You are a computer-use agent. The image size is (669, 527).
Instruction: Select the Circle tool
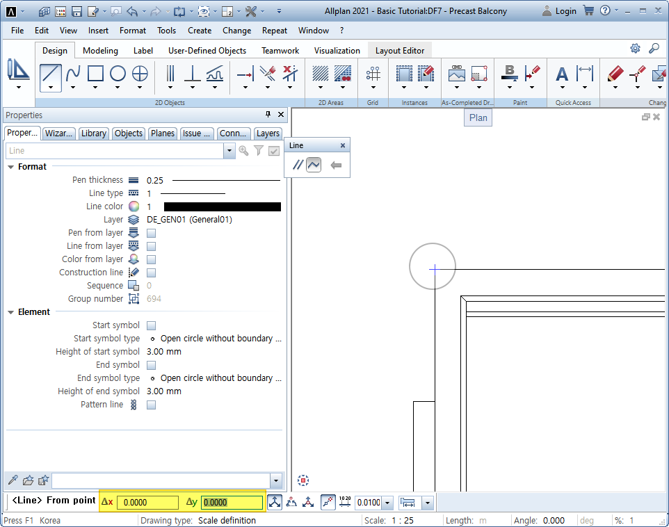click(x=118, y=74)
